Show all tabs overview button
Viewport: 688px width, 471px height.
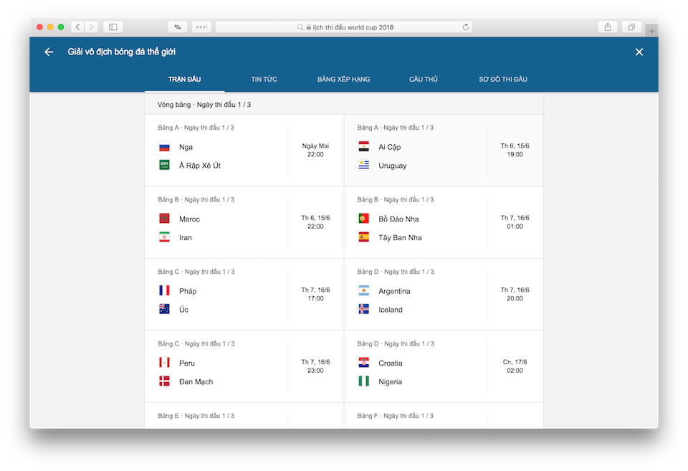coord(631,27)
